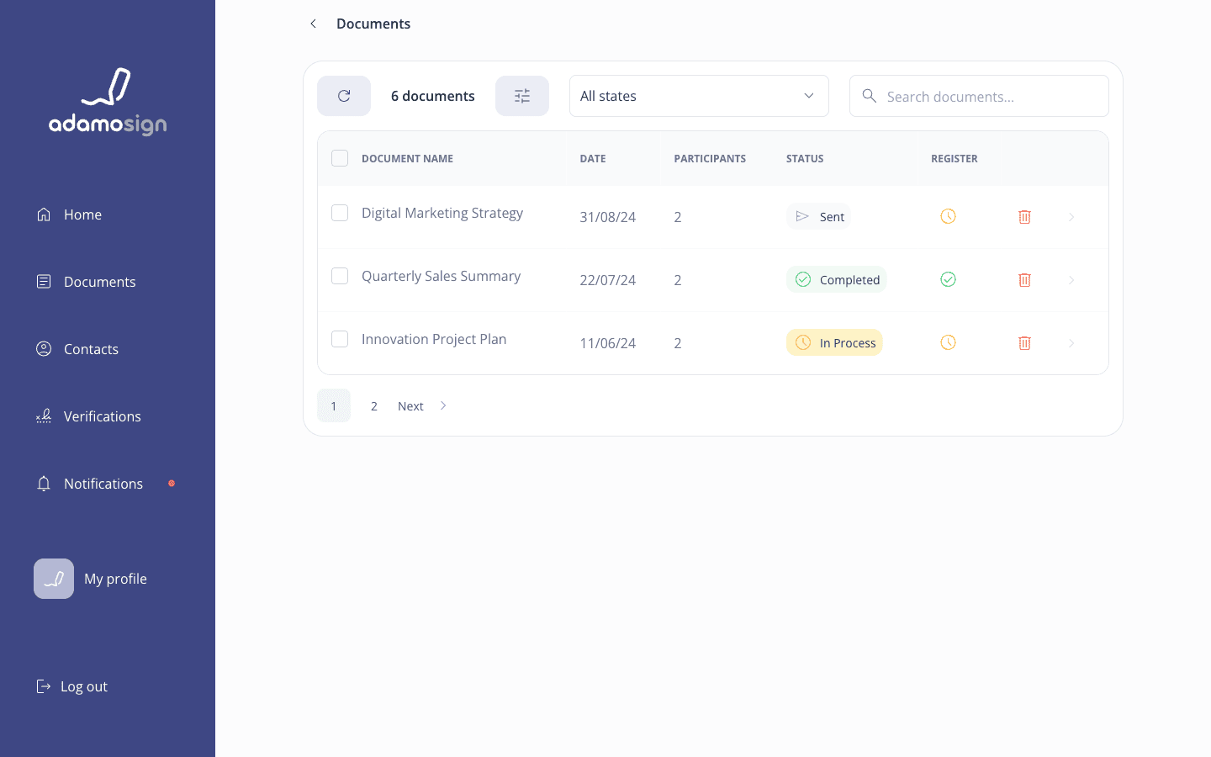Click the 6 documents count label
Screen dimensions: 1211x757
click(432, 96)
